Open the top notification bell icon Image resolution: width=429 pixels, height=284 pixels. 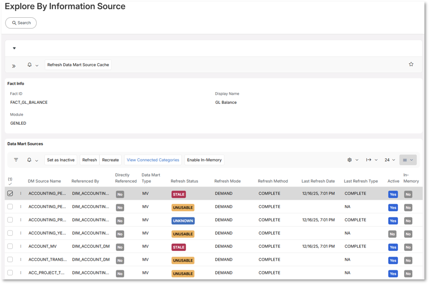tap(30, 65)
